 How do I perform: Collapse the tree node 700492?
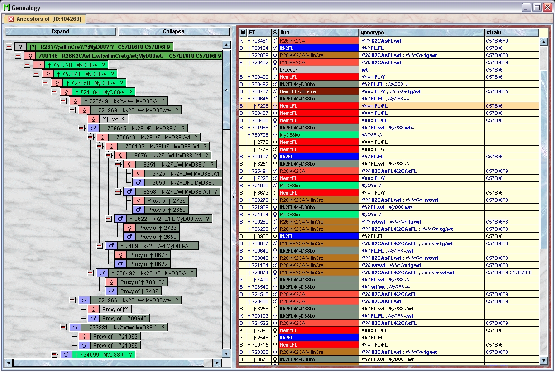(x=91, y=273)
